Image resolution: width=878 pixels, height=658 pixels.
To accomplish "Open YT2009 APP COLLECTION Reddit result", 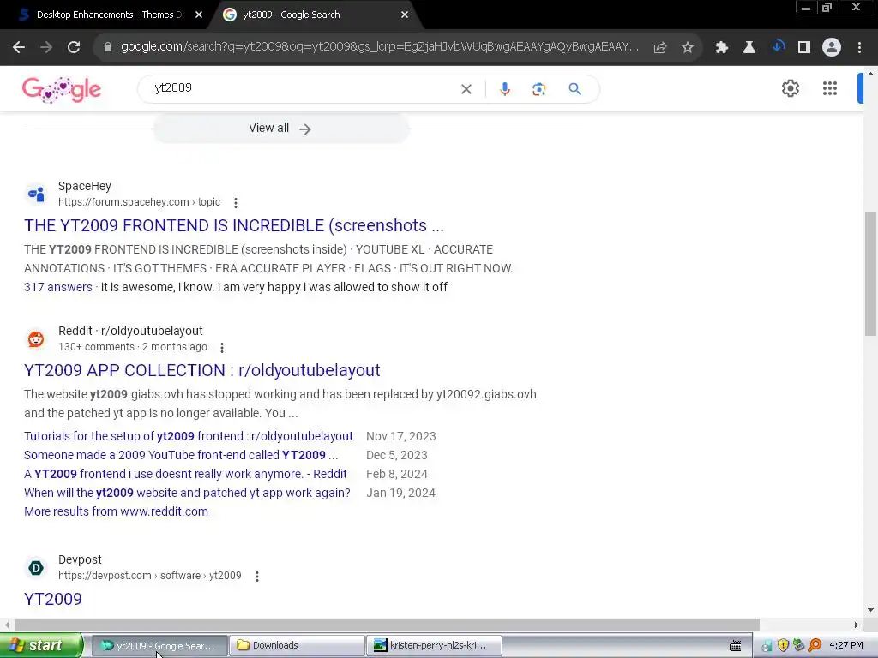I will click(x=202, y=370).
